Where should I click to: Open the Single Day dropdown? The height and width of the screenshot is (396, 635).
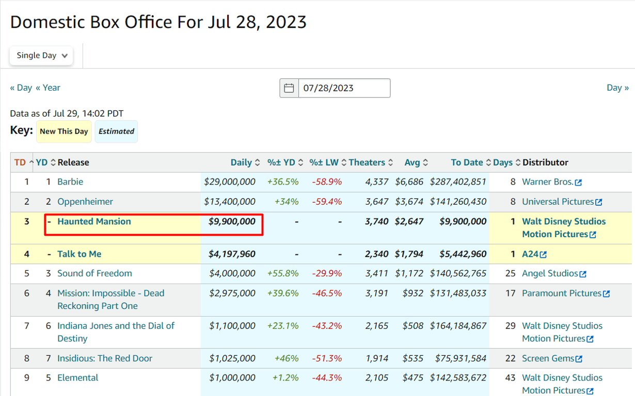click(41, 56)
